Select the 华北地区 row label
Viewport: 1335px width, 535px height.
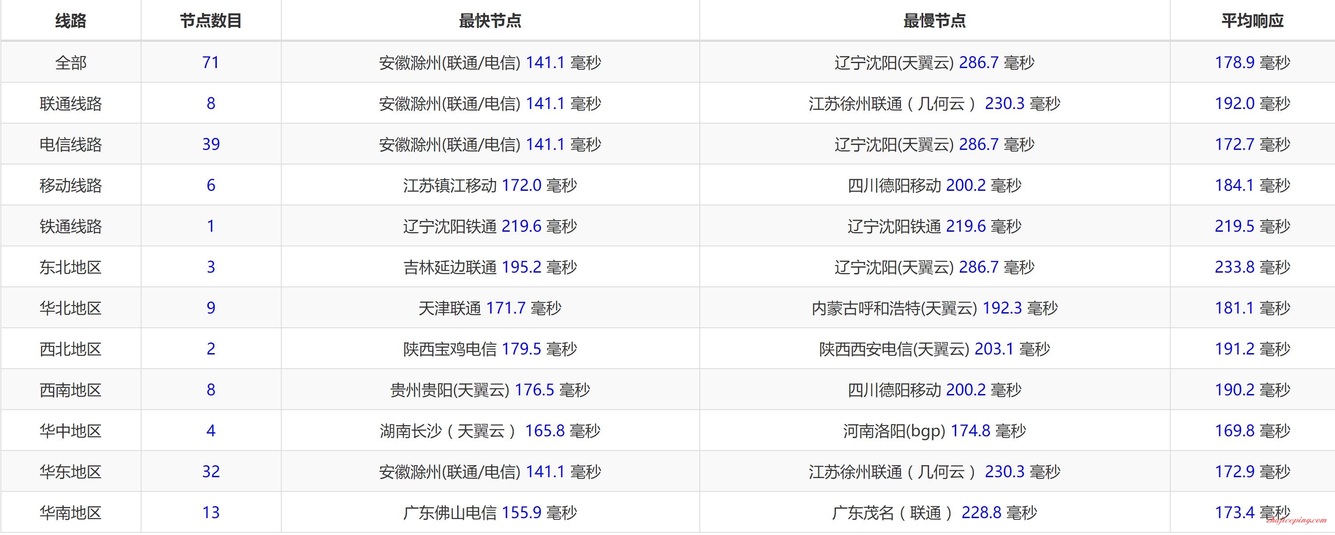[71, 308]
